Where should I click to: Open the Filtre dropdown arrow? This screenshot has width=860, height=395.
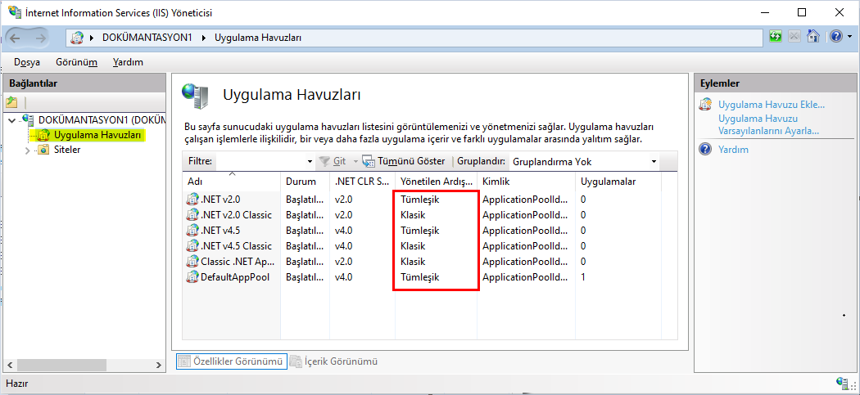tap(311, 162)
